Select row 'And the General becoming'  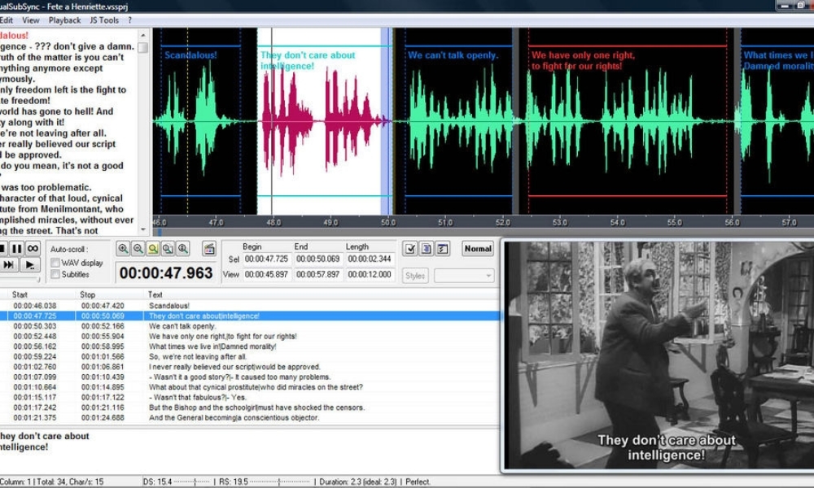tap(250, 417)
